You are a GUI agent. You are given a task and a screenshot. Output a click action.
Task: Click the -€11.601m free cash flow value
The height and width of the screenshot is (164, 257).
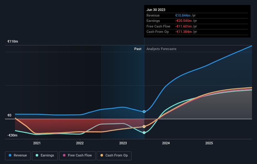183,26
